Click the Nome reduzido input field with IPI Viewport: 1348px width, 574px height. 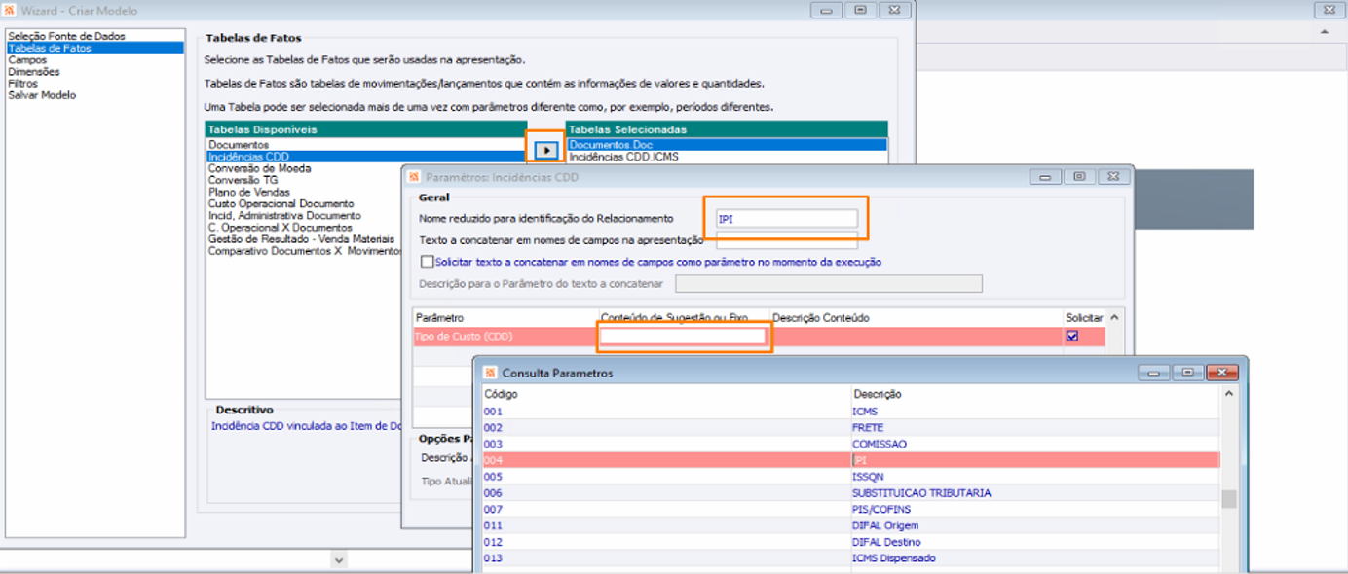(x=787, y=219)
